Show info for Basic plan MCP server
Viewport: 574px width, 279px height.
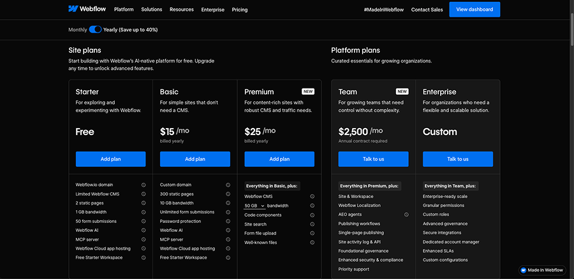pyautogui.click(x=228, y=240)
